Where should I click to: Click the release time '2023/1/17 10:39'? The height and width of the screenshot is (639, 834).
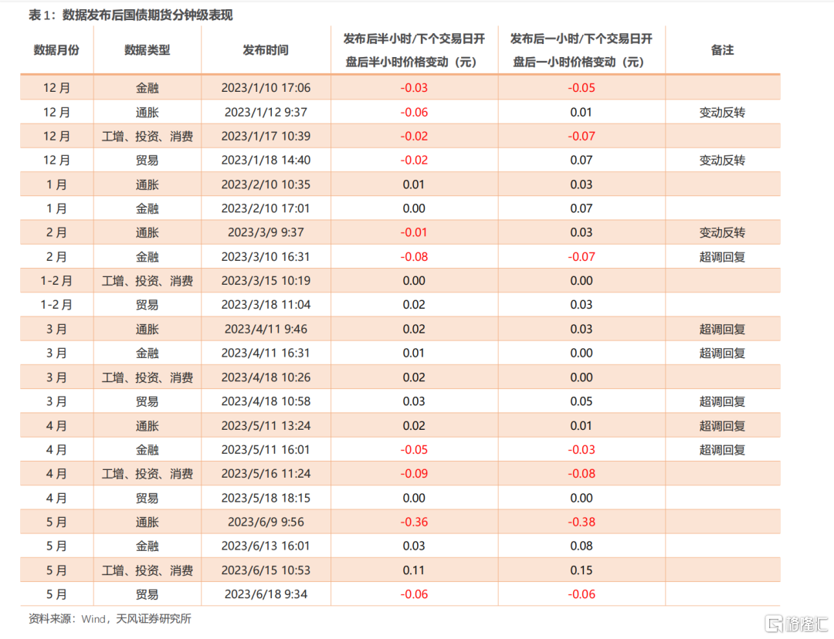tap(266, 136)
